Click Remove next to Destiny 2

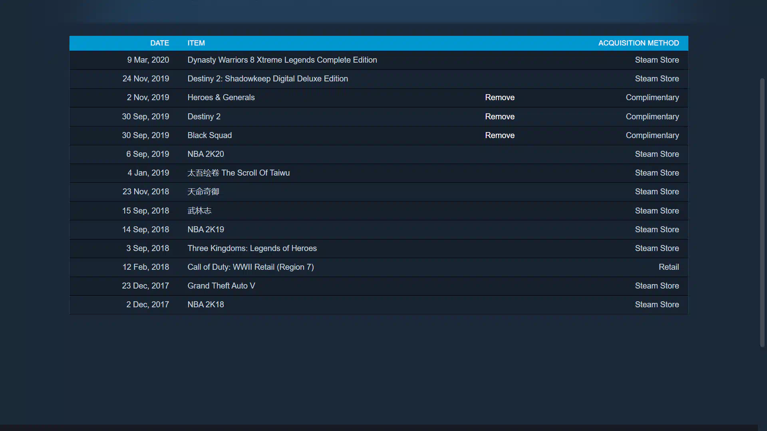coord(499,117)
